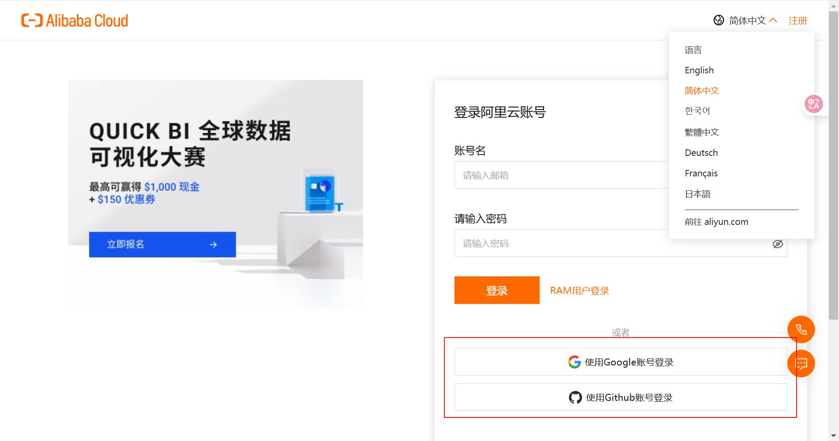Viewport: 839px width, 441px height.
Task: Collapse the 简体中文 language dropdown
Action: point(773,20)
